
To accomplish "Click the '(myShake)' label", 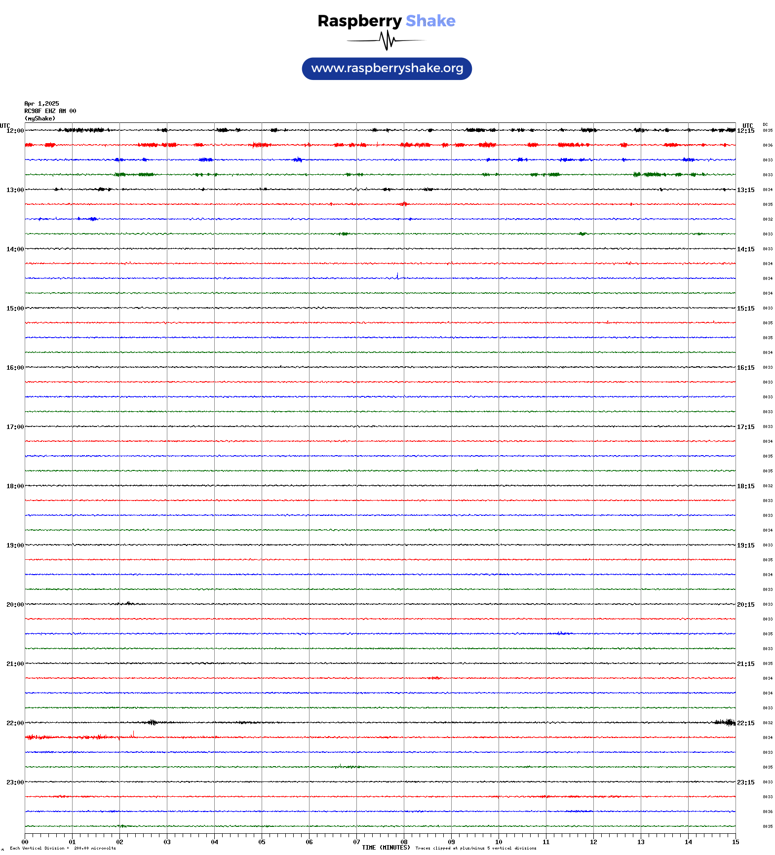I will [x=40, y=118].
